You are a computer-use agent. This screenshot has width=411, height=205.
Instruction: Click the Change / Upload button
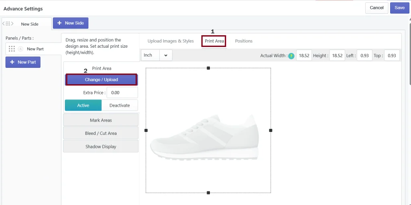point(101,79)
